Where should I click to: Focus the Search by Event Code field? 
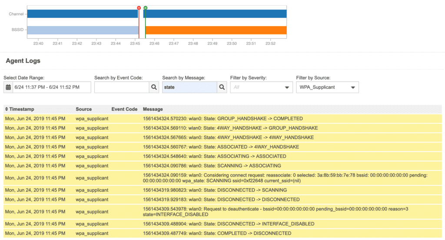coord(122,87)
